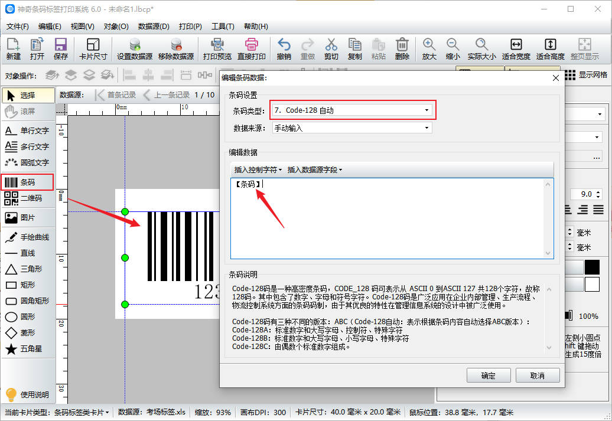Select the 二维码 QR code tool
612x421 pixels.
(x=27, y=198)
